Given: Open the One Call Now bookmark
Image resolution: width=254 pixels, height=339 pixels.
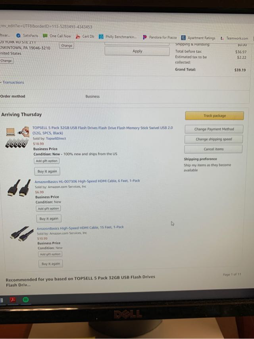Looking at the screenshot, I should 57,36.
